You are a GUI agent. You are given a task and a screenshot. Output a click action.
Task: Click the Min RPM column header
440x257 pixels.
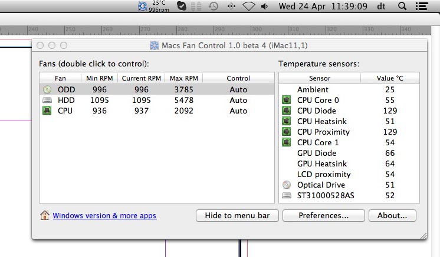pyautogui.click(x=99, y=78)
